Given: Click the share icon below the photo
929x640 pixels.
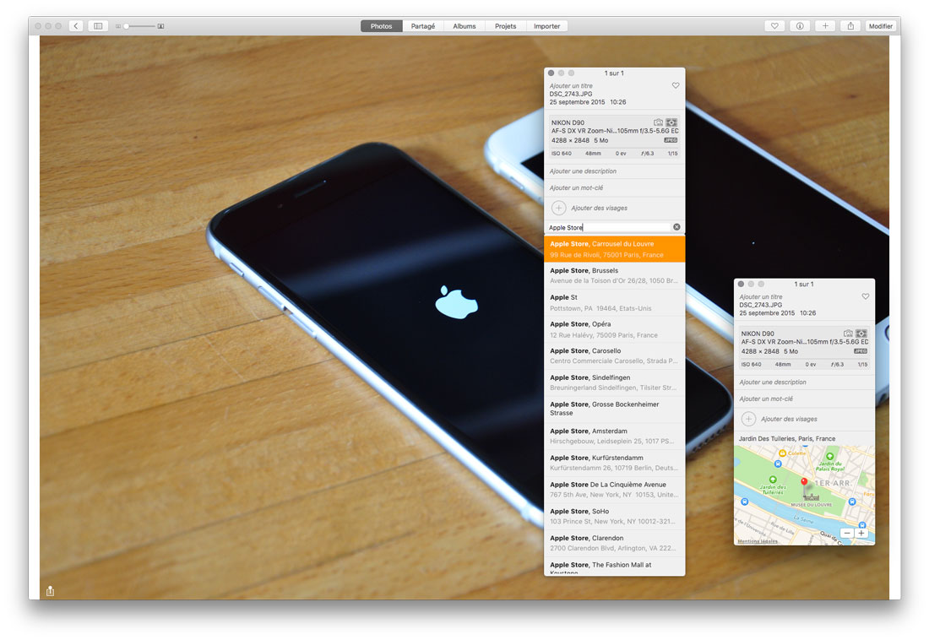Looking at the screenshot, I should (x=51, y=591).
